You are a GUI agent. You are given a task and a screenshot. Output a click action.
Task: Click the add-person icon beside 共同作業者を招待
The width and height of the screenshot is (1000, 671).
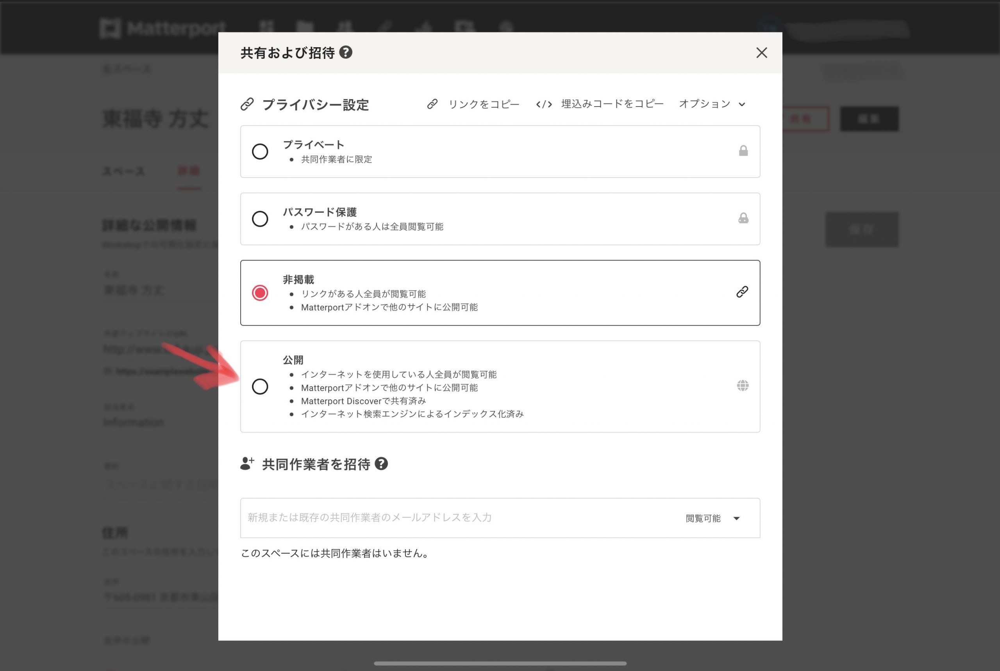(x=247, y=463)
